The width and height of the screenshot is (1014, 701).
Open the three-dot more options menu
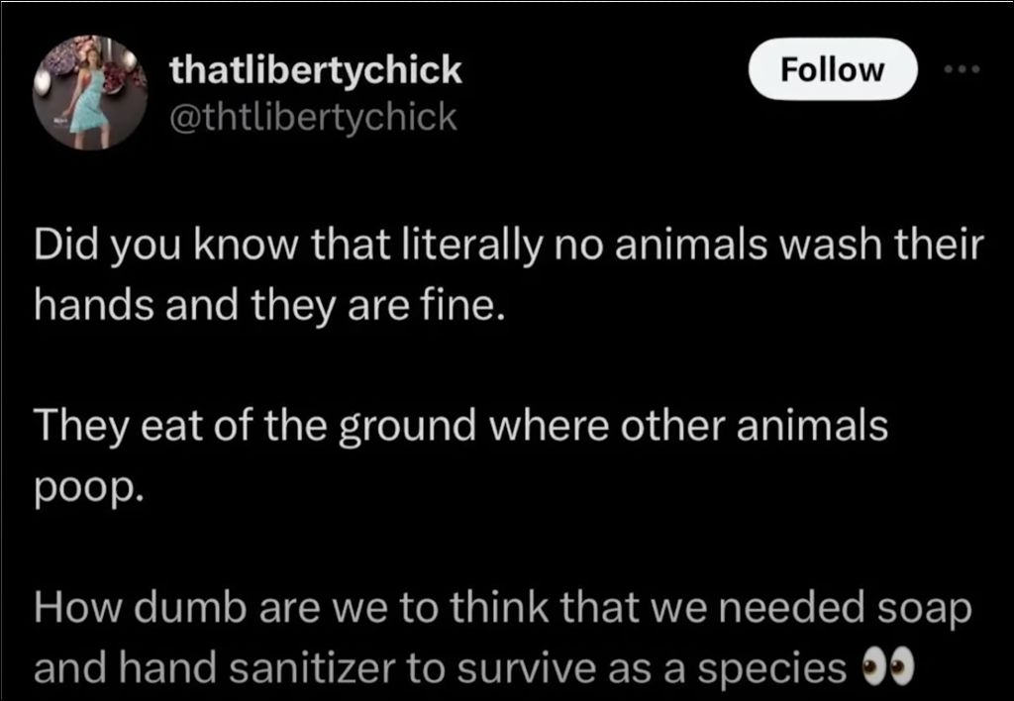click(x=962, y=68)
